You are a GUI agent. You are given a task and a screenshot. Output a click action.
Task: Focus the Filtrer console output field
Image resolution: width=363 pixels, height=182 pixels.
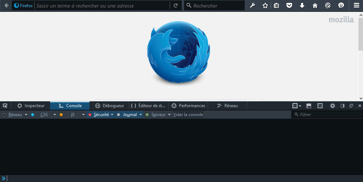click(327, 115)
